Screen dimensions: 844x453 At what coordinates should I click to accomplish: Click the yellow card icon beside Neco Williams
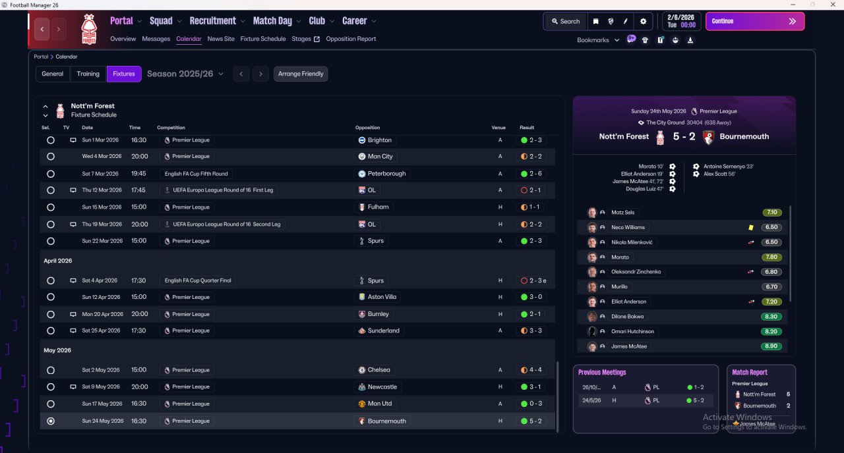click(750, 227)
